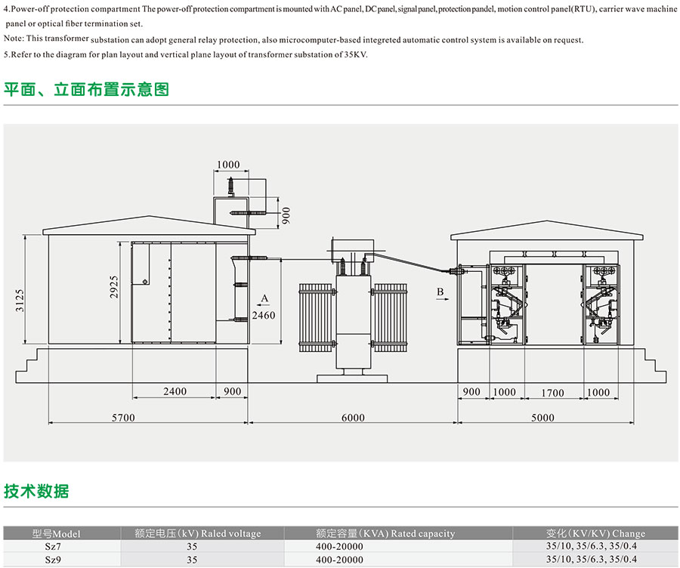
Task: Click the left radiator fins of the transformer
Action: click(x=316, y=316)
